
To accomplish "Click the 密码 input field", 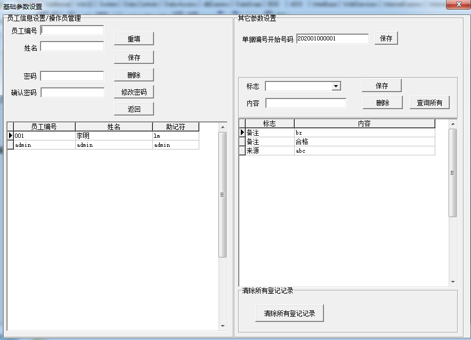I will tap(72, 76).
